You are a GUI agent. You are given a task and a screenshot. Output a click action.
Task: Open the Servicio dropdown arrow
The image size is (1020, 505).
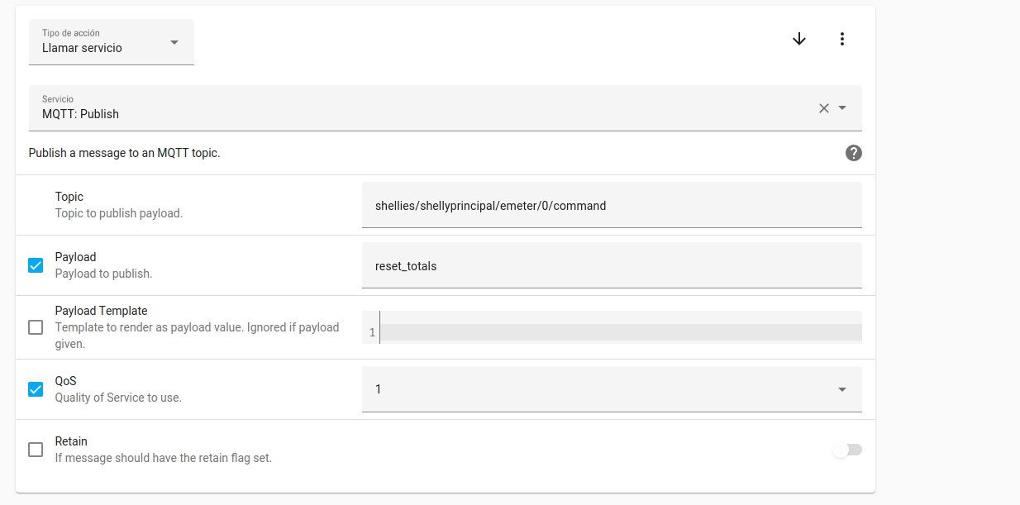click(x=842, y=108)
